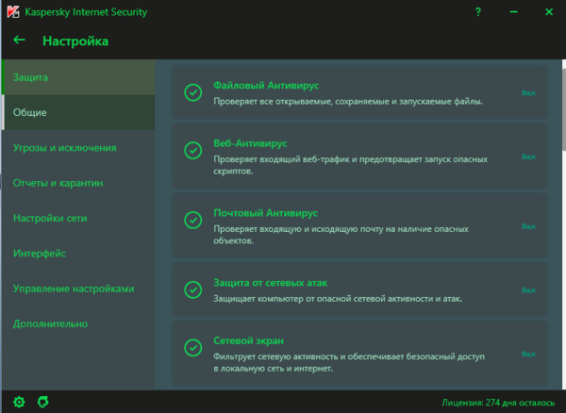Click the settings gear icon at bottom left
The width and height of the screenshot is (566, 413).
[19, 402]
